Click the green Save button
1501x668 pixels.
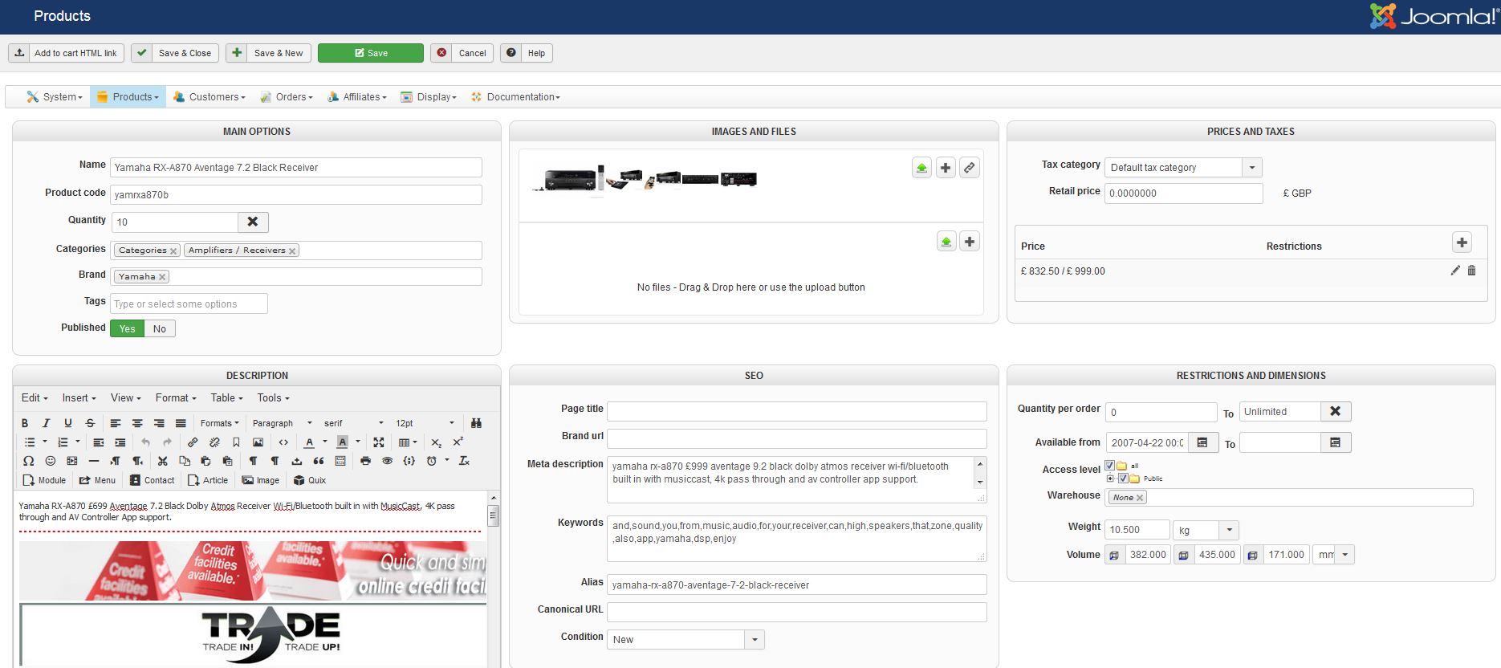(x=371, y=53)
